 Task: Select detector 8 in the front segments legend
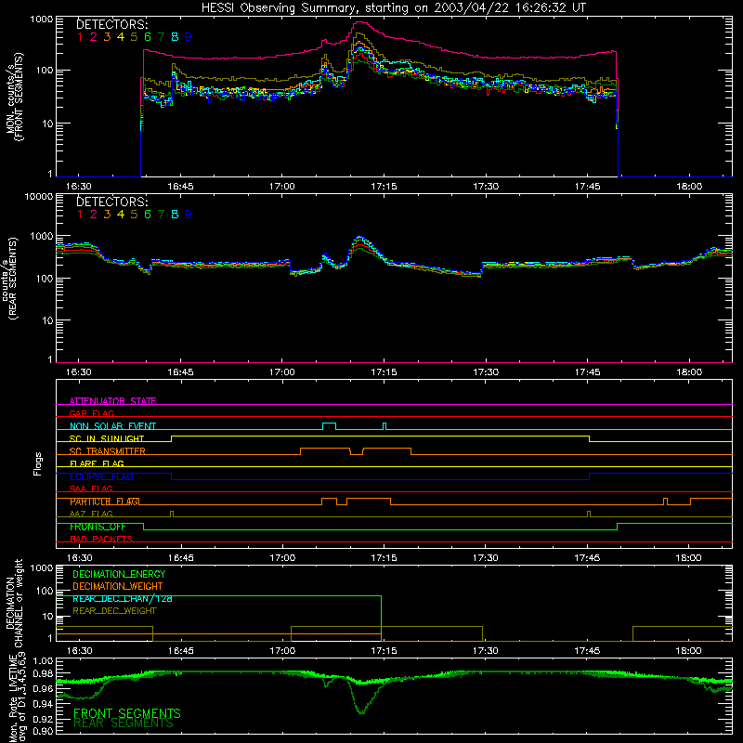[175, 37]
